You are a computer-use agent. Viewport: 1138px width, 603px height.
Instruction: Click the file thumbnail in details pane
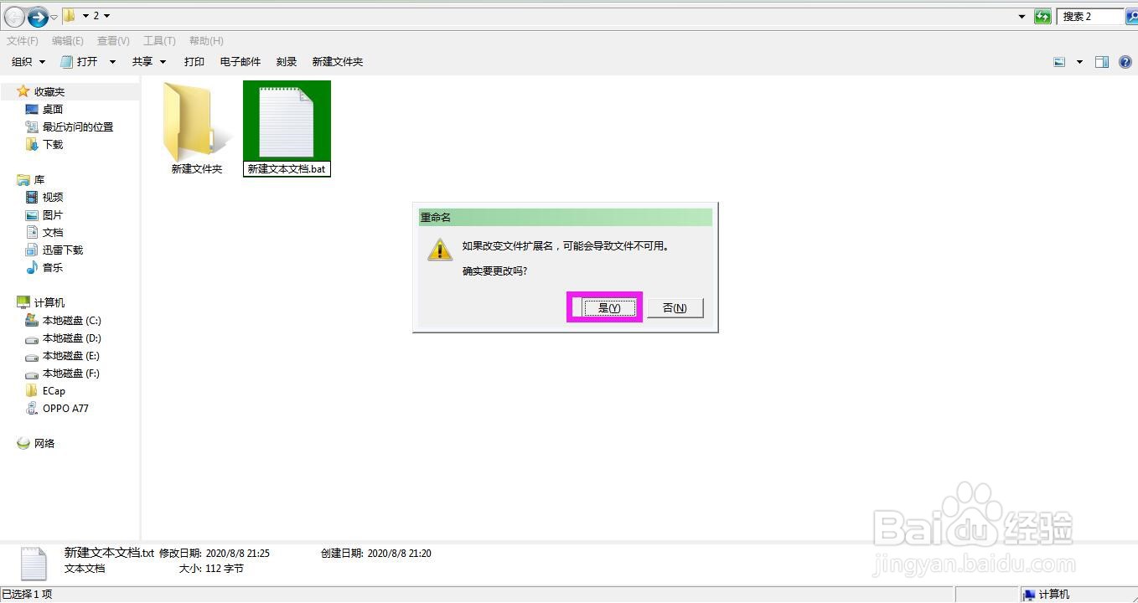tap(33, 564)
